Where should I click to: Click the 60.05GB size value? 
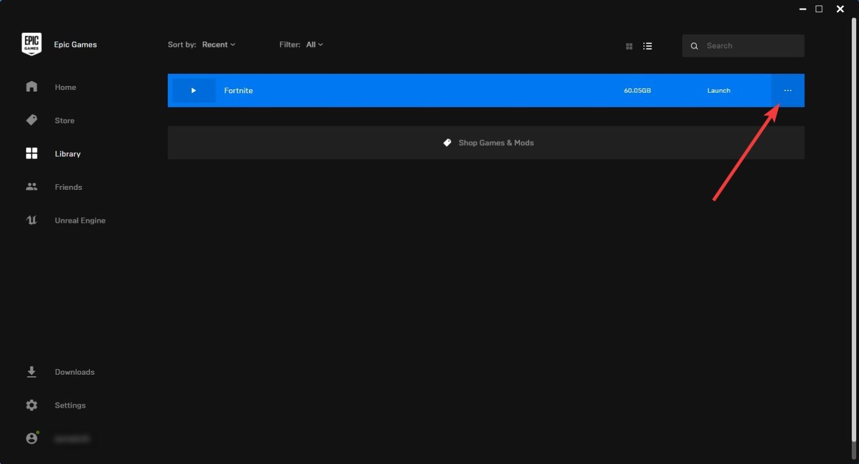(638, 90)
